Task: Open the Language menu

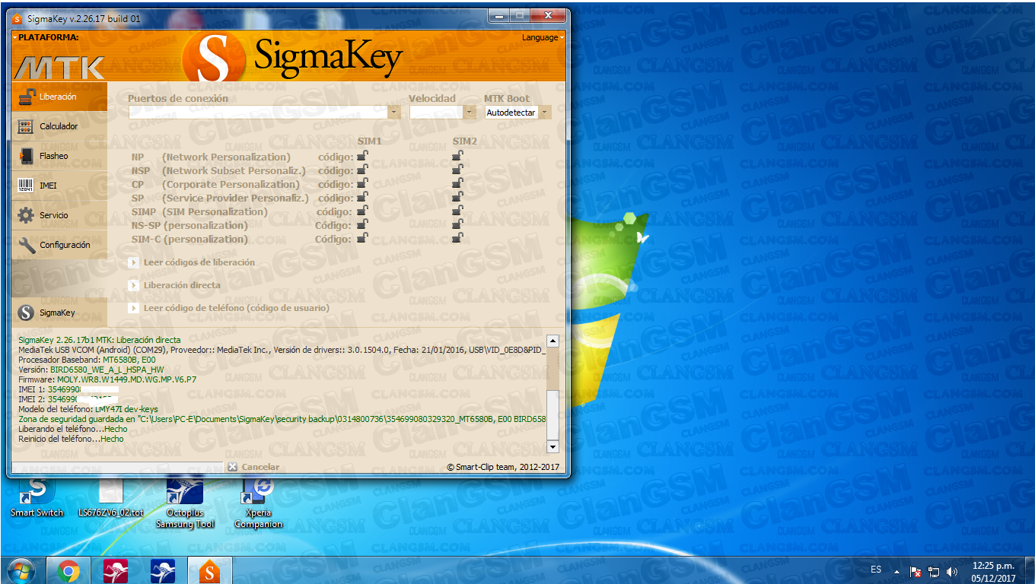Action: point(543,37)
